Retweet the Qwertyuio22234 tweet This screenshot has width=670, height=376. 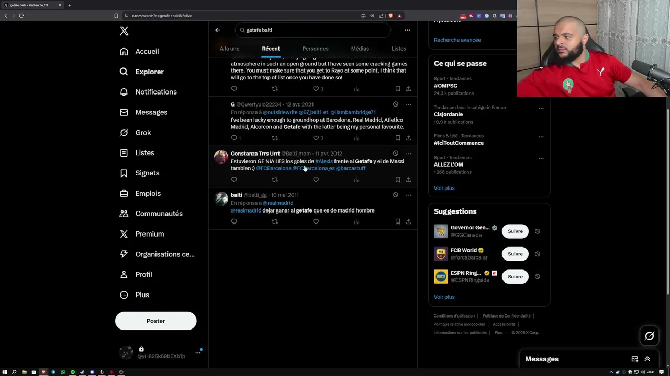[275, 138]
